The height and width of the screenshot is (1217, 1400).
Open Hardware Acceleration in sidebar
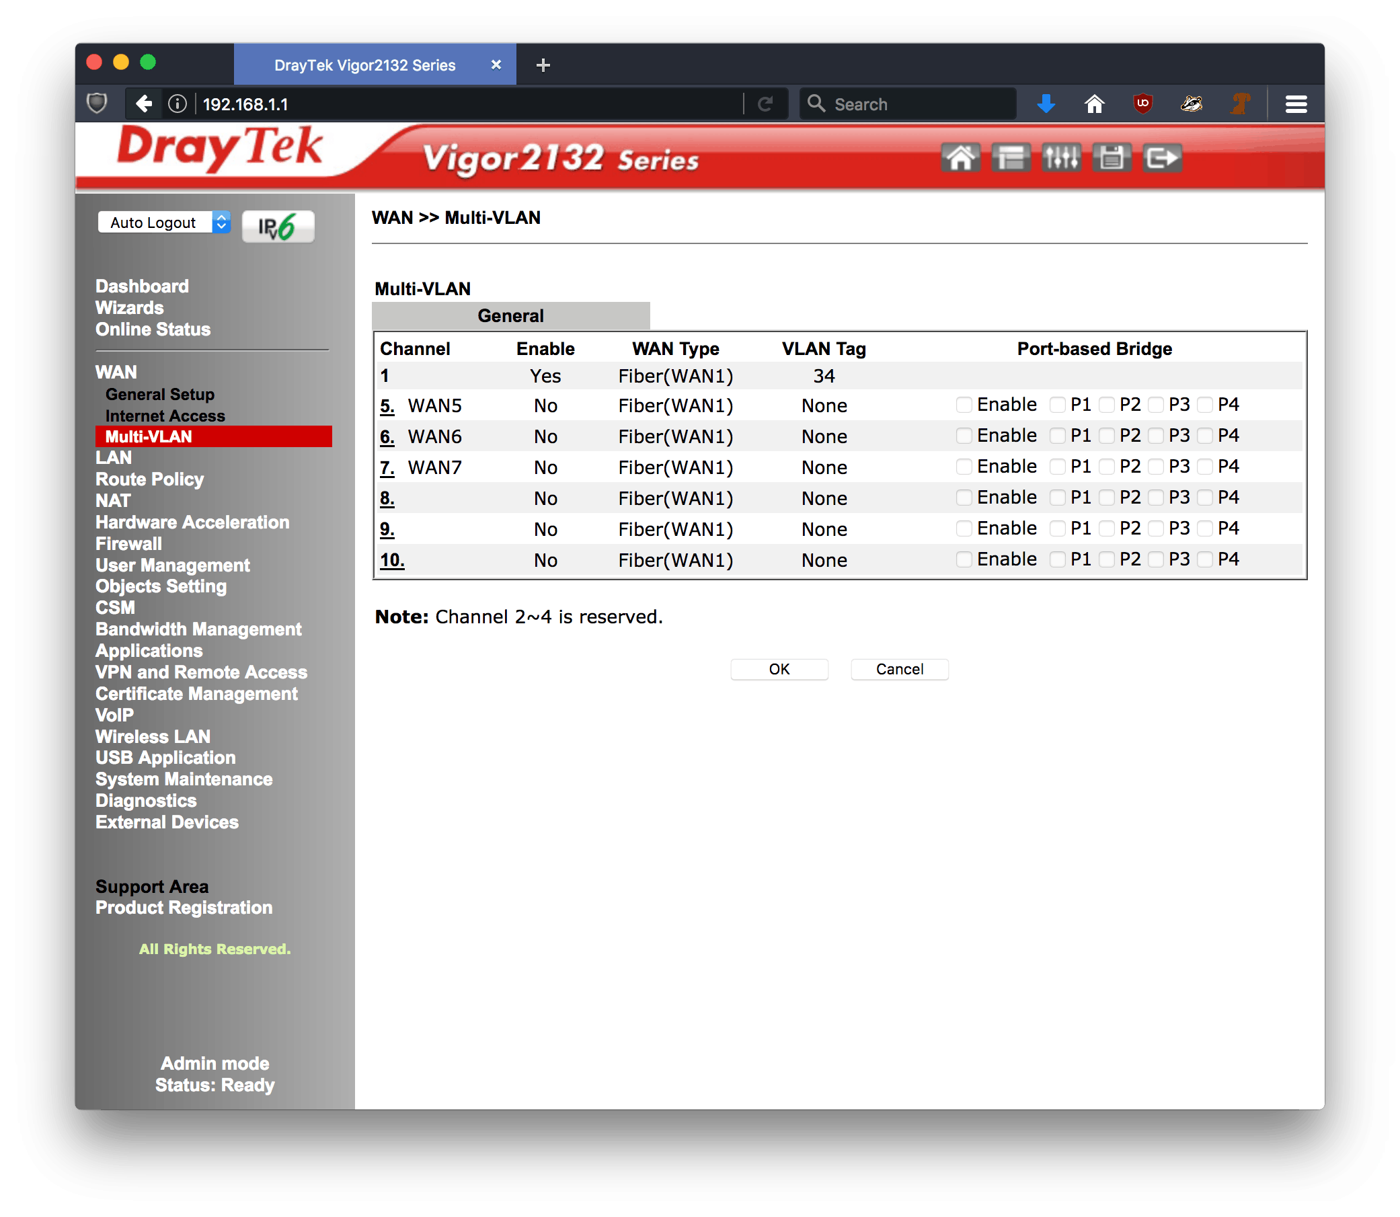(192, 522)
